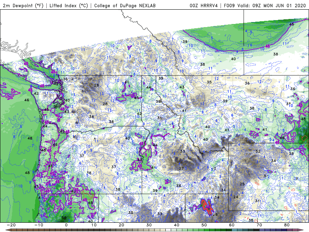The image size is (309, 232).
Task: Click the '10' colorbar scale label
Action: click(x=94, y=225)
